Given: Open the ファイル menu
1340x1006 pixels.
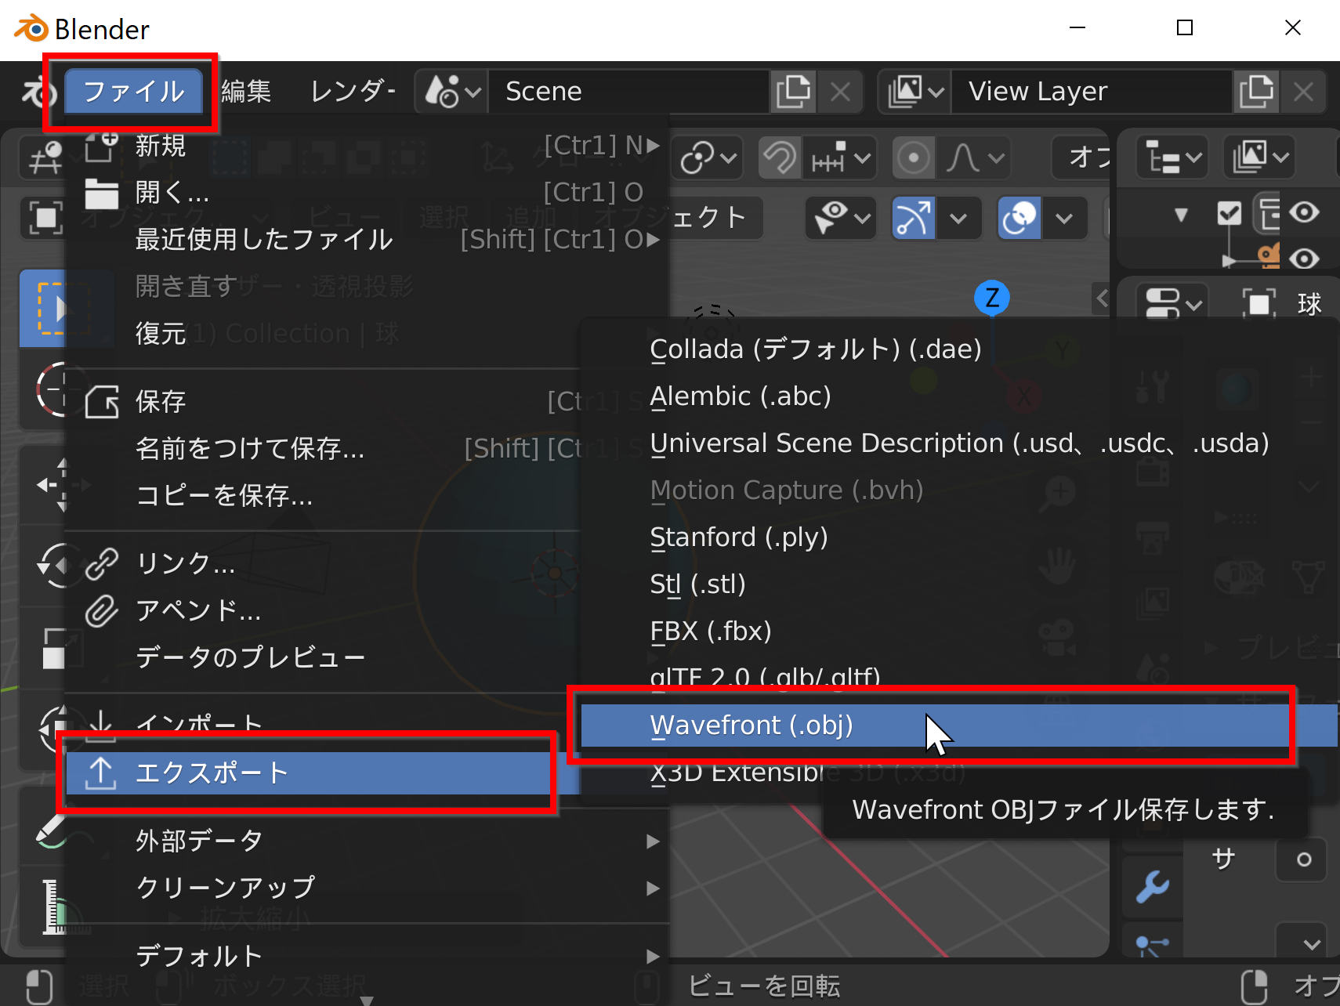Looking at the screenshot, I should (x=133, y=92).
